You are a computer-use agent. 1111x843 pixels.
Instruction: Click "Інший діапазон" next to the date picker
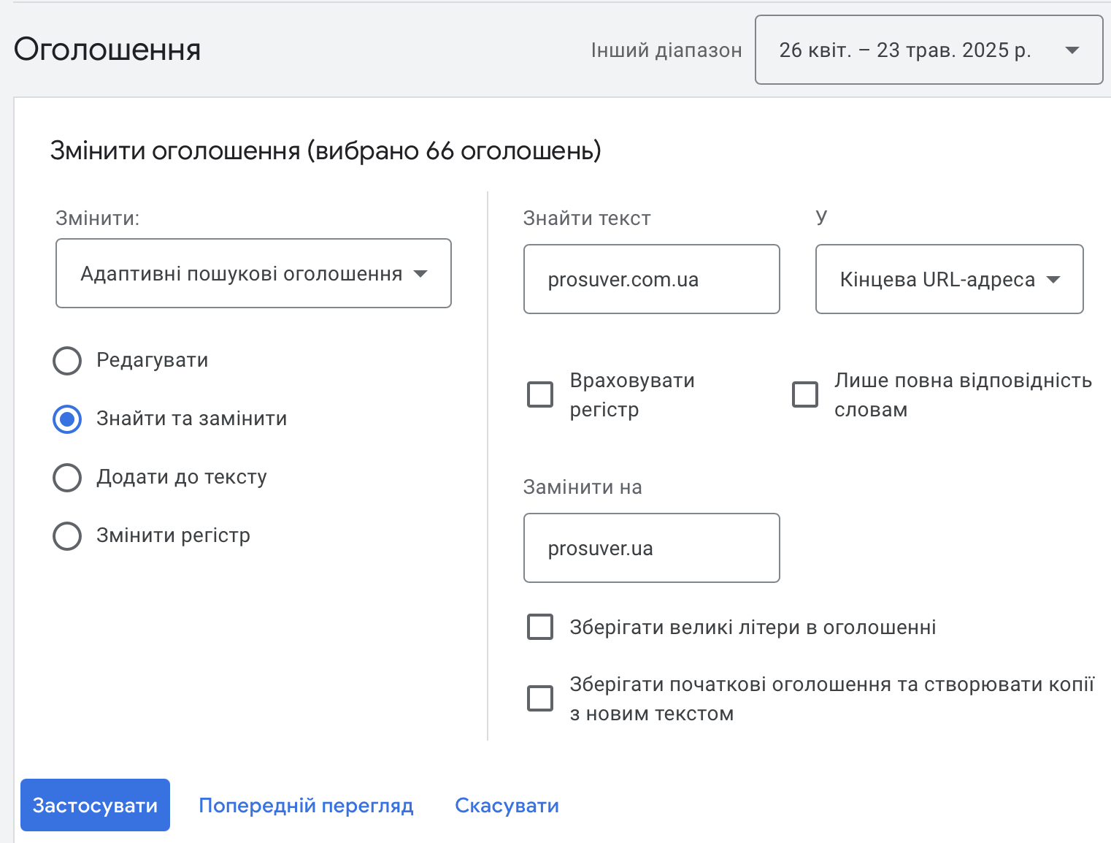click(667, 50)
